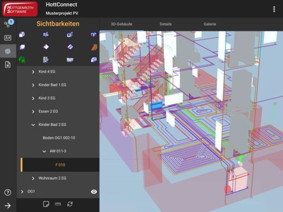Viewport: 283px width, 212px height.
Task: Toggle the box with window visibility icon
Action: 70,35
